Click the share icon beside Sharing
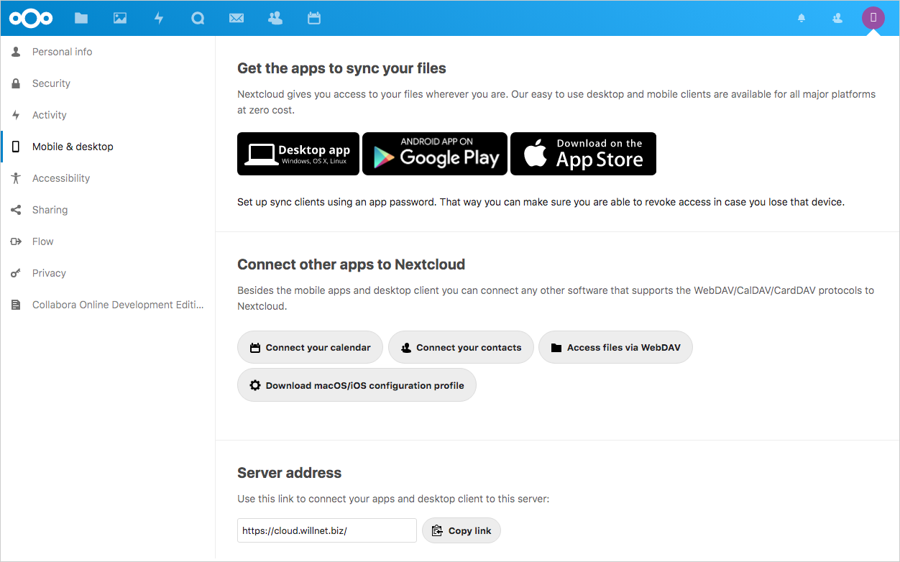 (x=16, y=210)
